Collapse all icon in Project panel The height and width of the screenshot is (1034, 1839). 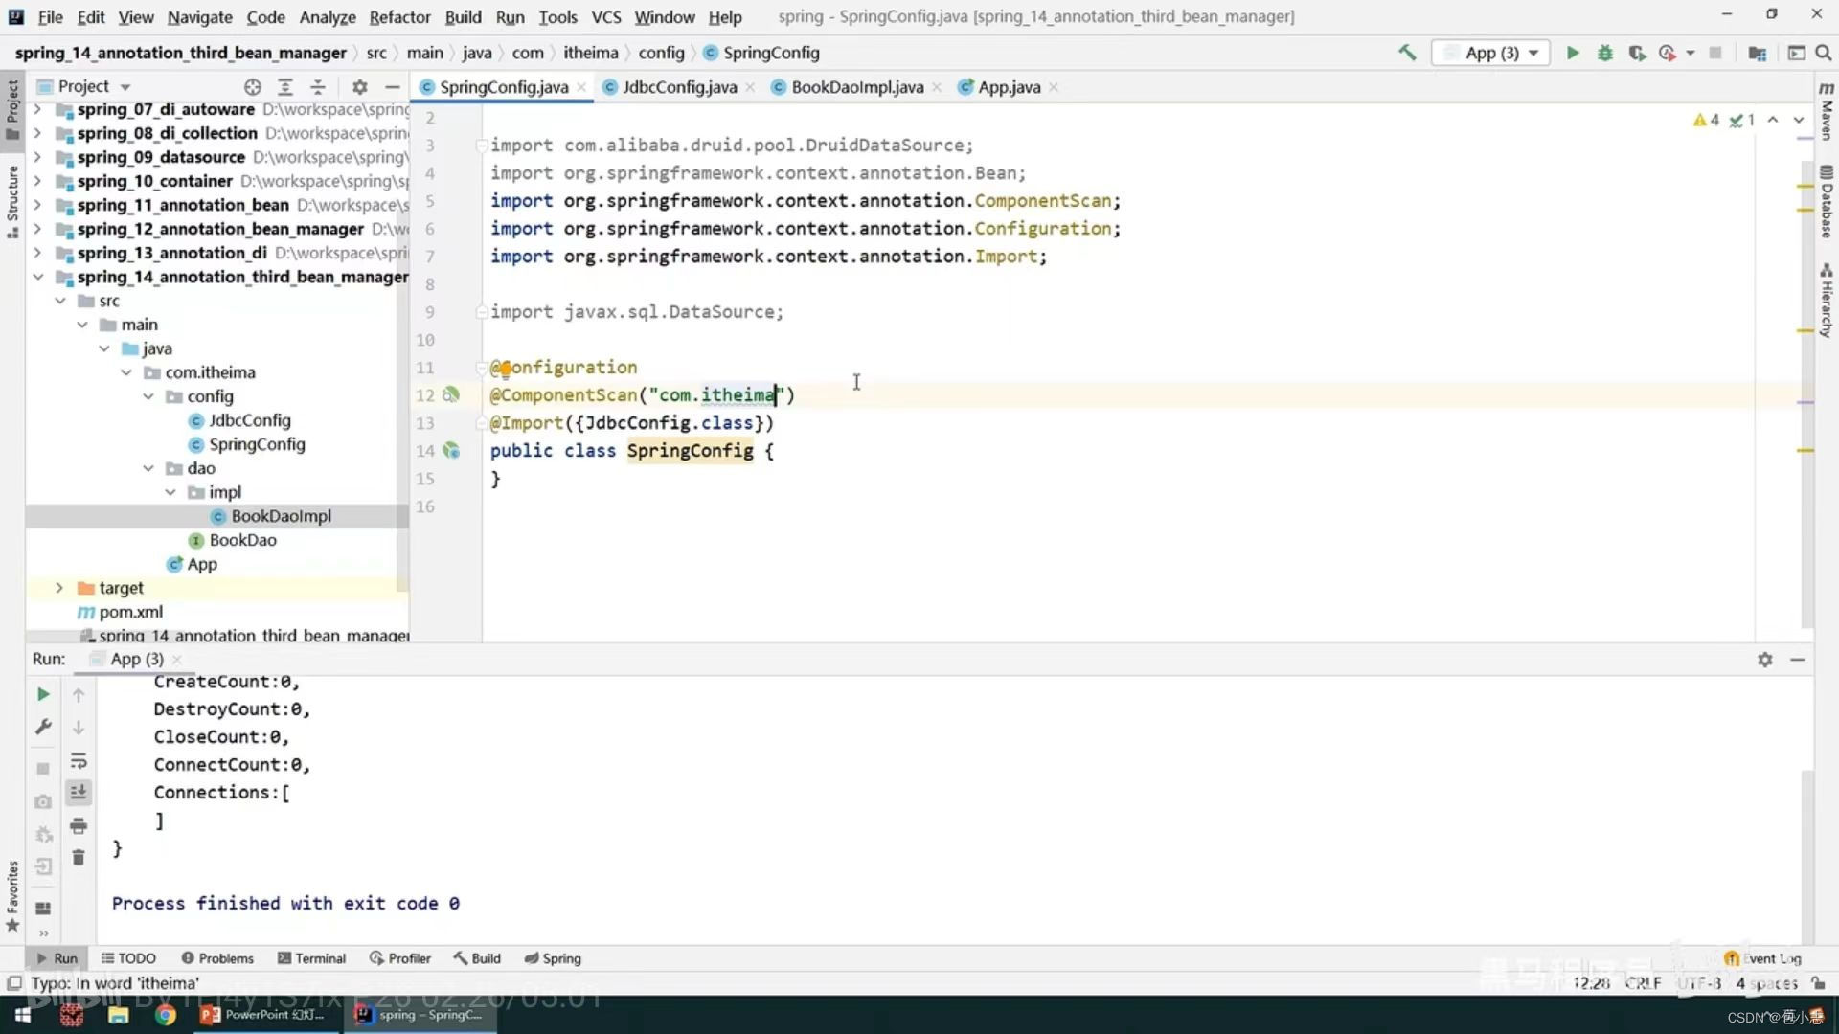tap(318, 87)
